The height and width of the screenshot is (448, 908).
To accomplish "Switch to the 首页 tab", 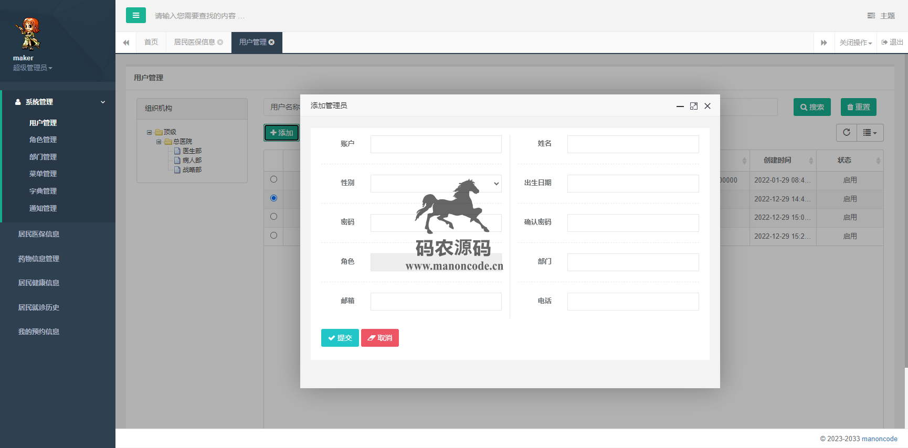I will [151, 42].
